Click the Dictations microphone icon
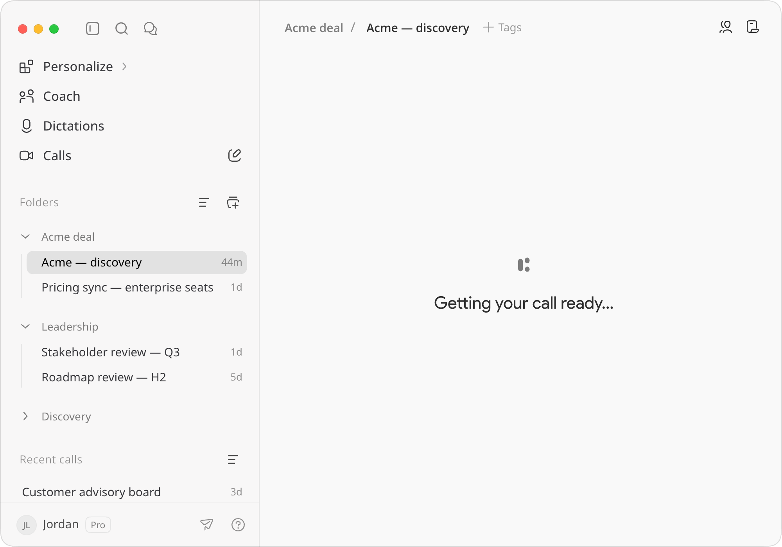 (x=26, y=126)
